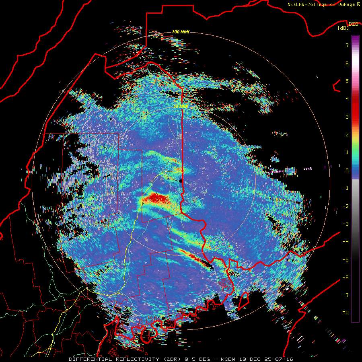Viewport: 362px width, 362px height.
Task: Click the -6 value on the color scale
Action: pyautogui.click(x=346, y=278)
